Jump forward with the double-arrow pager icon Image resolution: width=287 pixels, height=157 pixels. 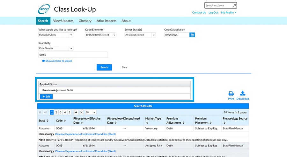point(76,112)
